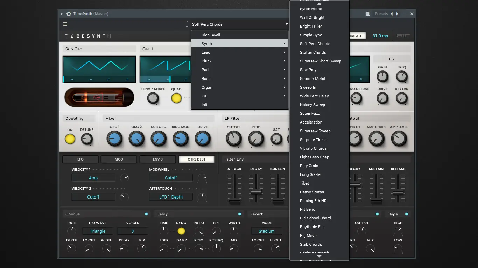
Task: Click the plugin gear icon beside TubeSynth title
Action: (69, 14)
